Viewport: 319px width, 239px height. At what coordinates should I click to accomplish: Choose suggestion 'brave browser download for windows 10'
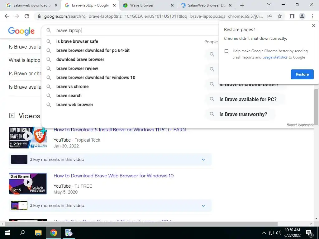click(96, 77)
